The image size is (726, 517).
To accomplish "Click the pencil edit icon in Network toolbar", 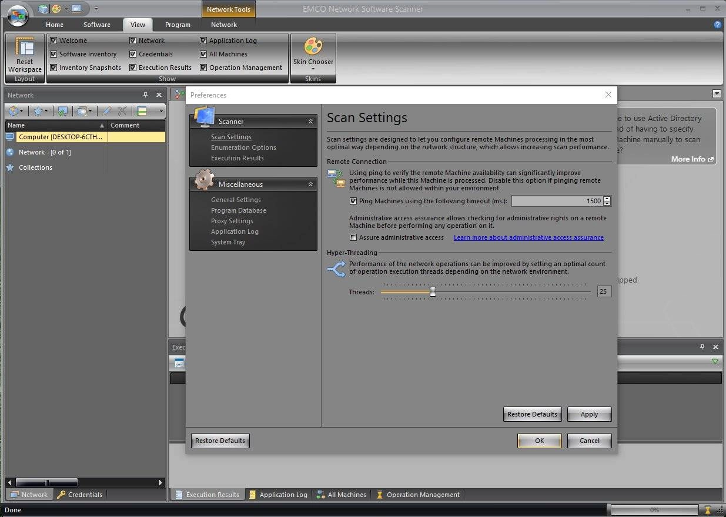I will pos(107,110).
